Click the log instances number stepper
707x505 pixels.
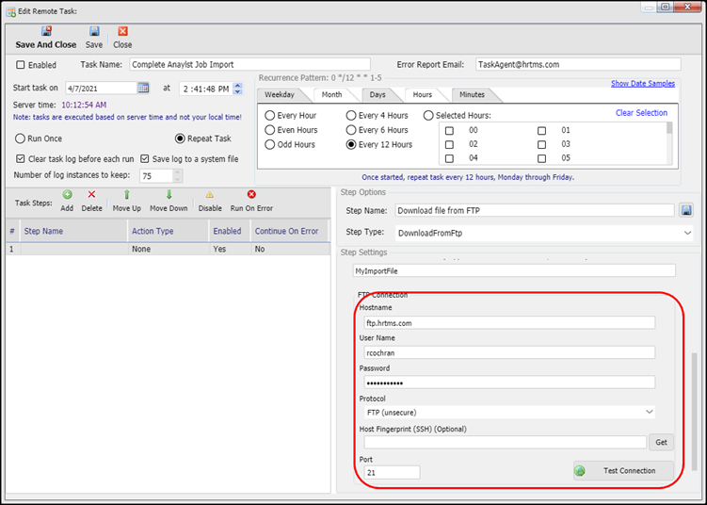click(x=177, y=175)
